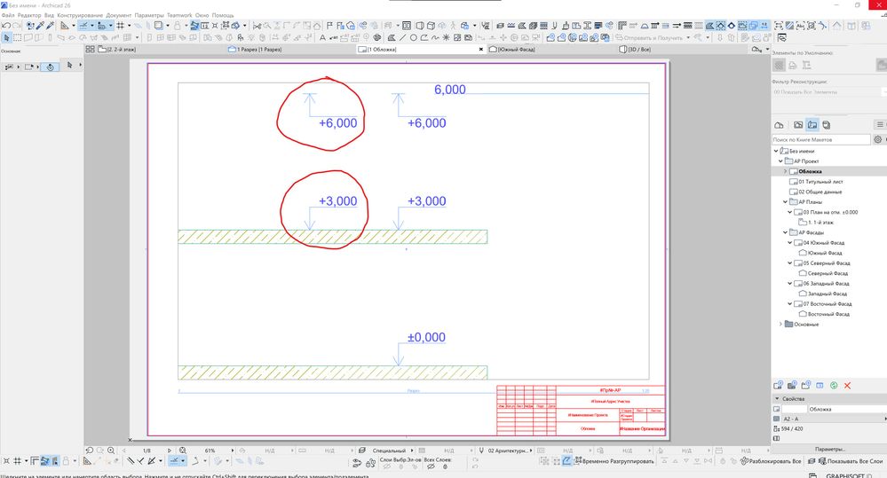Click the 1/8 page indicator
Viewport: 887px width, 478px height.
point(147,451)
